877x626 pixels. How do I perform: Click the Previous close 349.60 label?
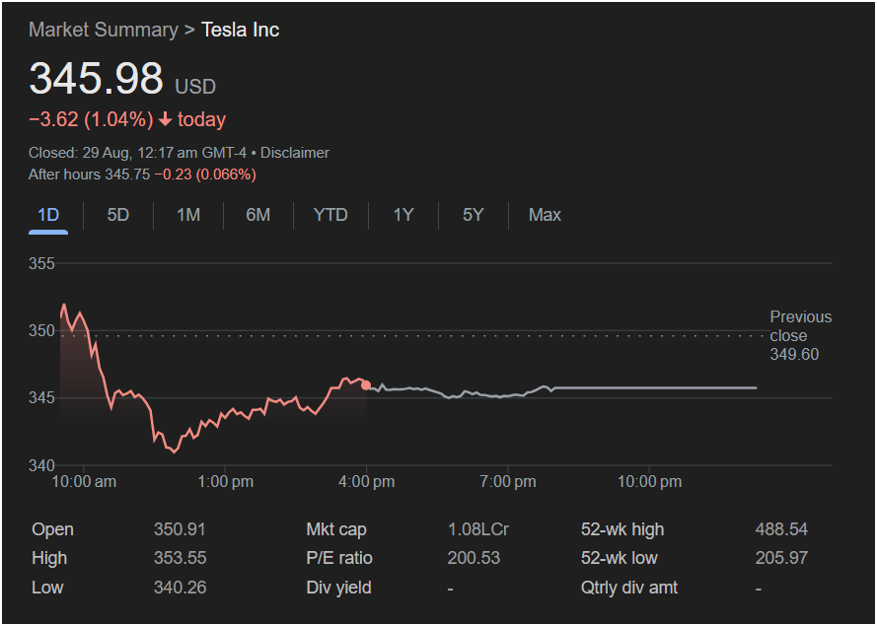(800, 335)
